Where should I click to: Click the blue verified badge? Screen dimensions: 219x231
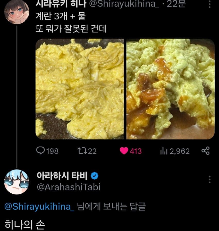tap(95, 176)
